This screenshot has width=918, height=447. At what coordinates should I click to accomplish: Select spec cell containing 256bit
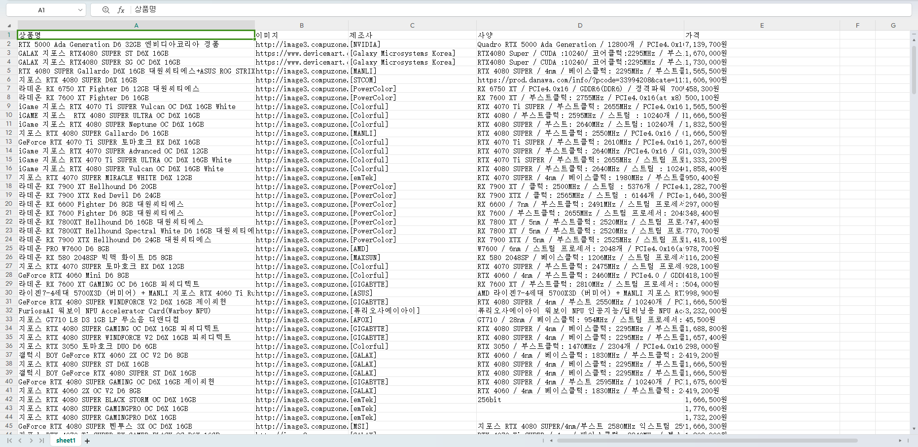point(580,399)
